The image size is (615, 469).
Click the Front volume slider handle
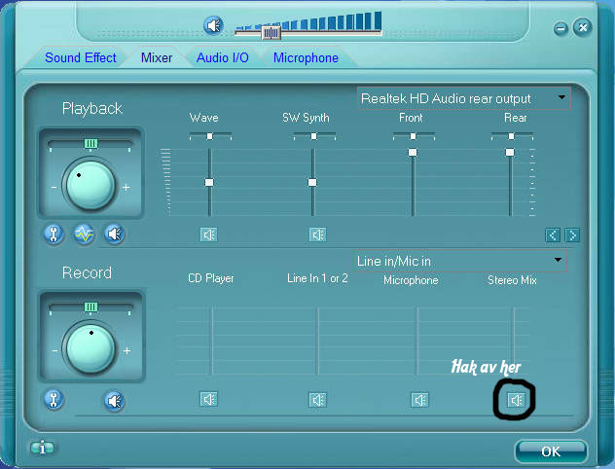click(x=413, y=152)
